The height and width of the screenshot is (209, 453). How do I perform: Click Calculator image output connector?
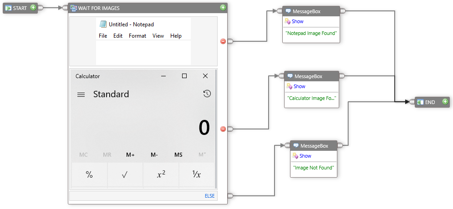pos(230,129)
